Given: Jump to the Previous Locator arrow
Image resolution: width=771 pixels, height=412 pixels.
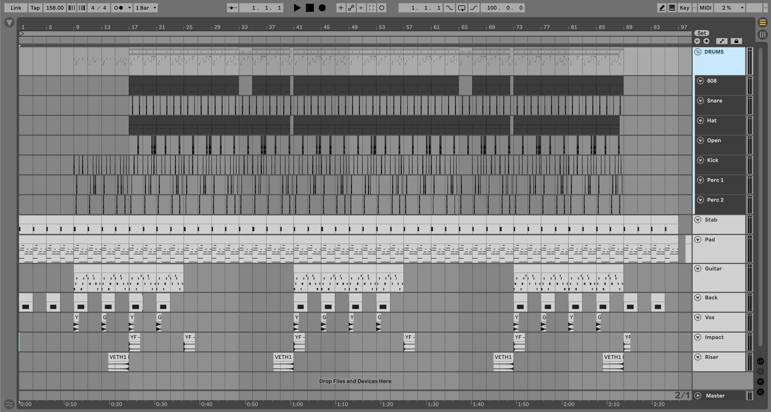Looking at the screenshot, I should click(x=697, y=41).
